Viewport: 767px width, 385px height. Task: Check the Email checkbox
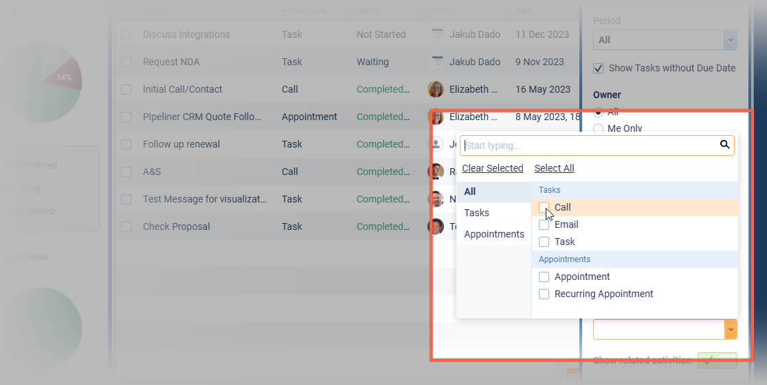click(544, 224)
